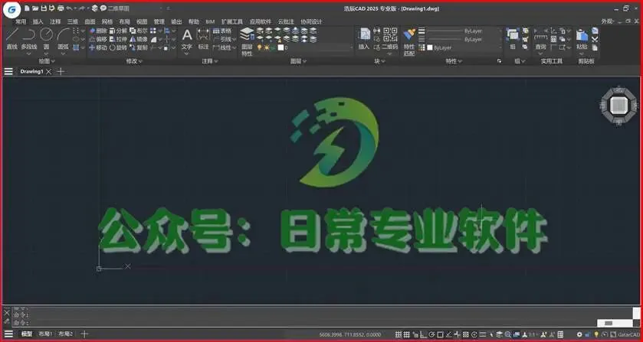The image size is (643, 342).
Task: Click the ViewCube navigation widget
Action: click(618, 106)
